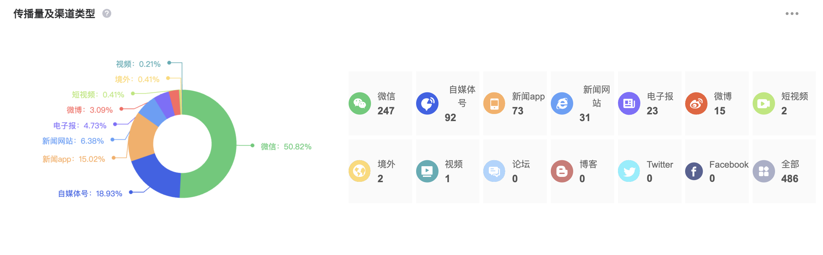Click the green WeChat (微信) channel icon

(x=360, y=103)
